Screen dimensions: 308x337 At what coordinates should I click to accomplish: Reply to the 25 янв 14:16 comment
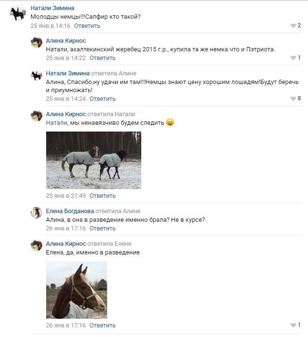87,26
